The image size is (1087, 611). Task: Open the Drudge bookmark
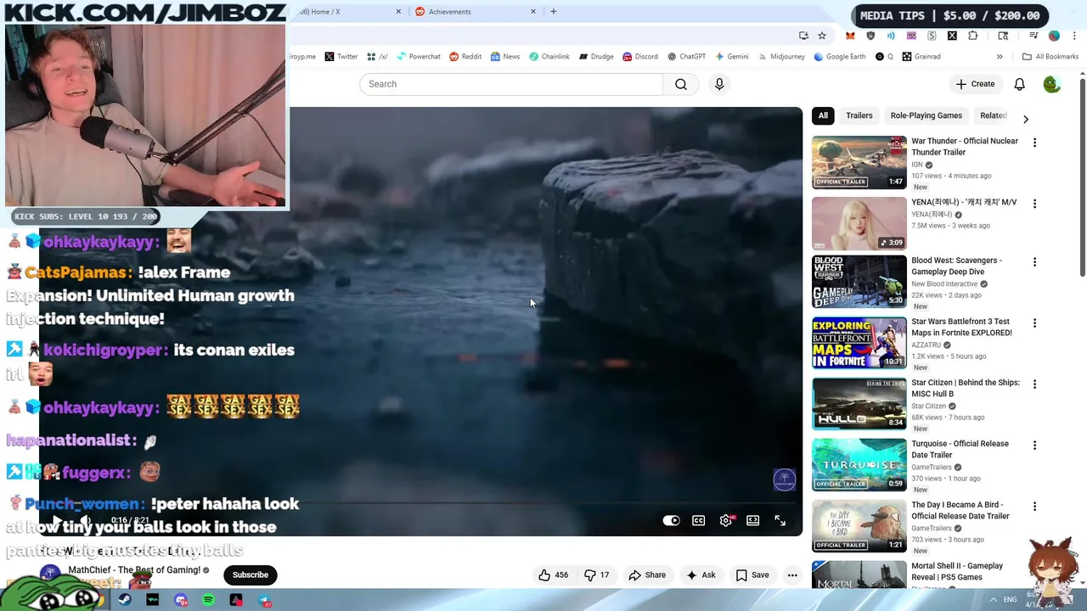596,57
